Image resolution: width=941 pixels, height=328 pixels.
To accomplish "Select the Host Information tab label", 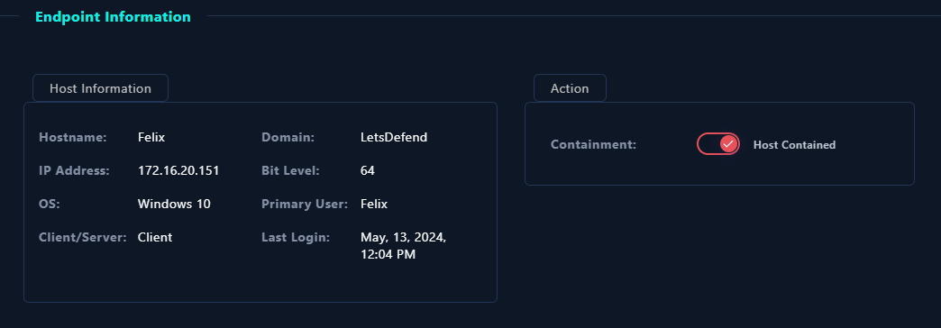I will point(100,88).
